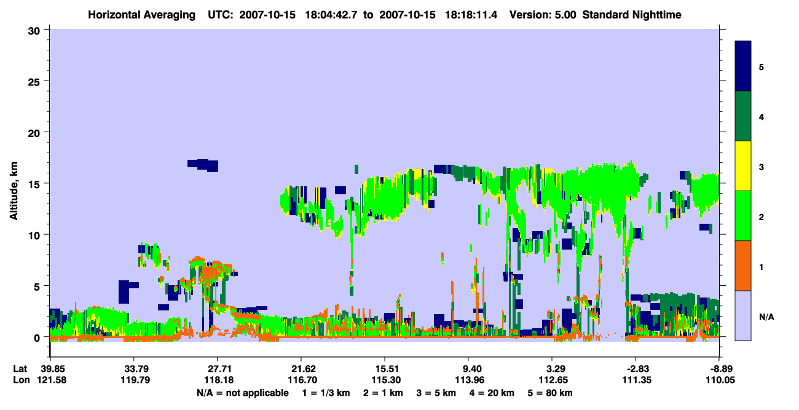The width and height of the screenshot is (799, 410).
Task: Click the orange colorbar segment labeled 1
Action: (x=743, y=266)
